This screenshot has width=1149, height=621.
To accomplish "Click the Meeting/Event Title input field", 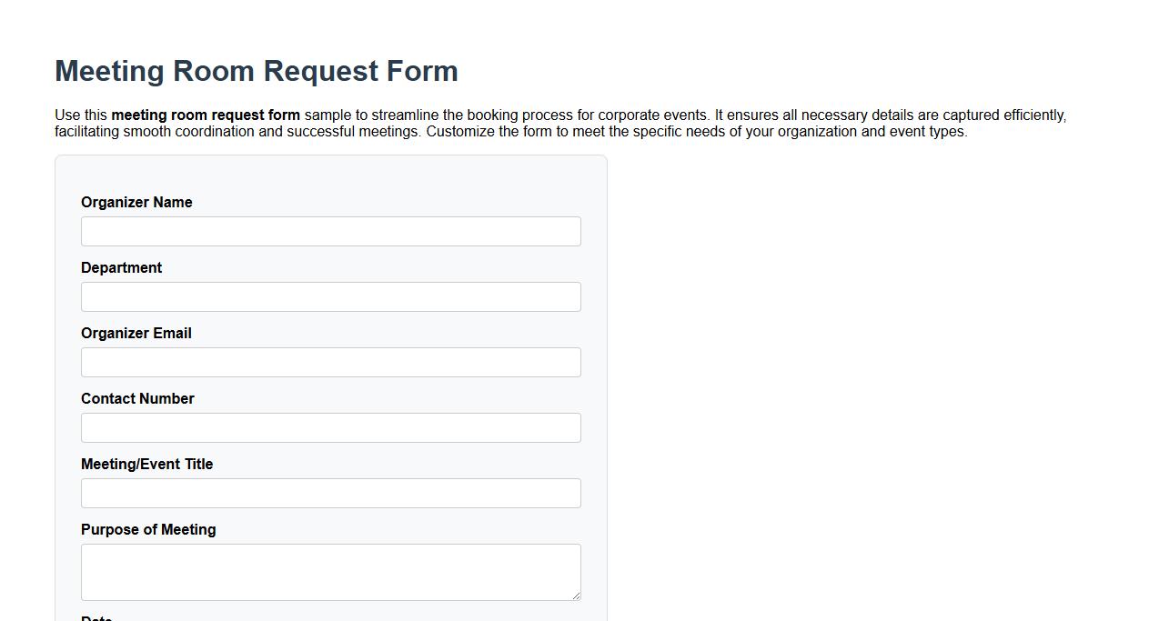I will (330, 493).
